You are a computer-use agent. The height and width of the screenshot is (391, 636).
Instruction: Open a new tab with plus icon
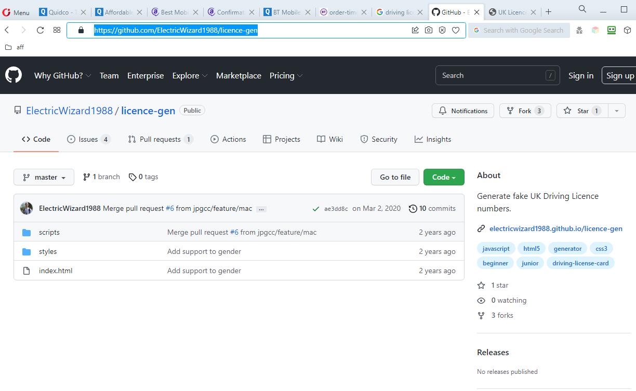coord(548,11)
